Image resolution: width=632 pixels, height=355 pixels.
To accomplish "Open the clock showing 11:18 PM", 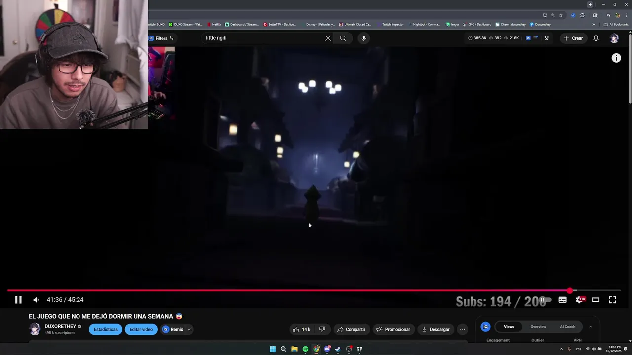I will point(615,349).
